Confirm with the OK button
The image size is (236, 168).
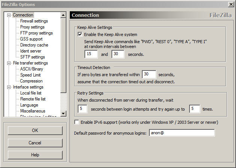tap(35, 130)
